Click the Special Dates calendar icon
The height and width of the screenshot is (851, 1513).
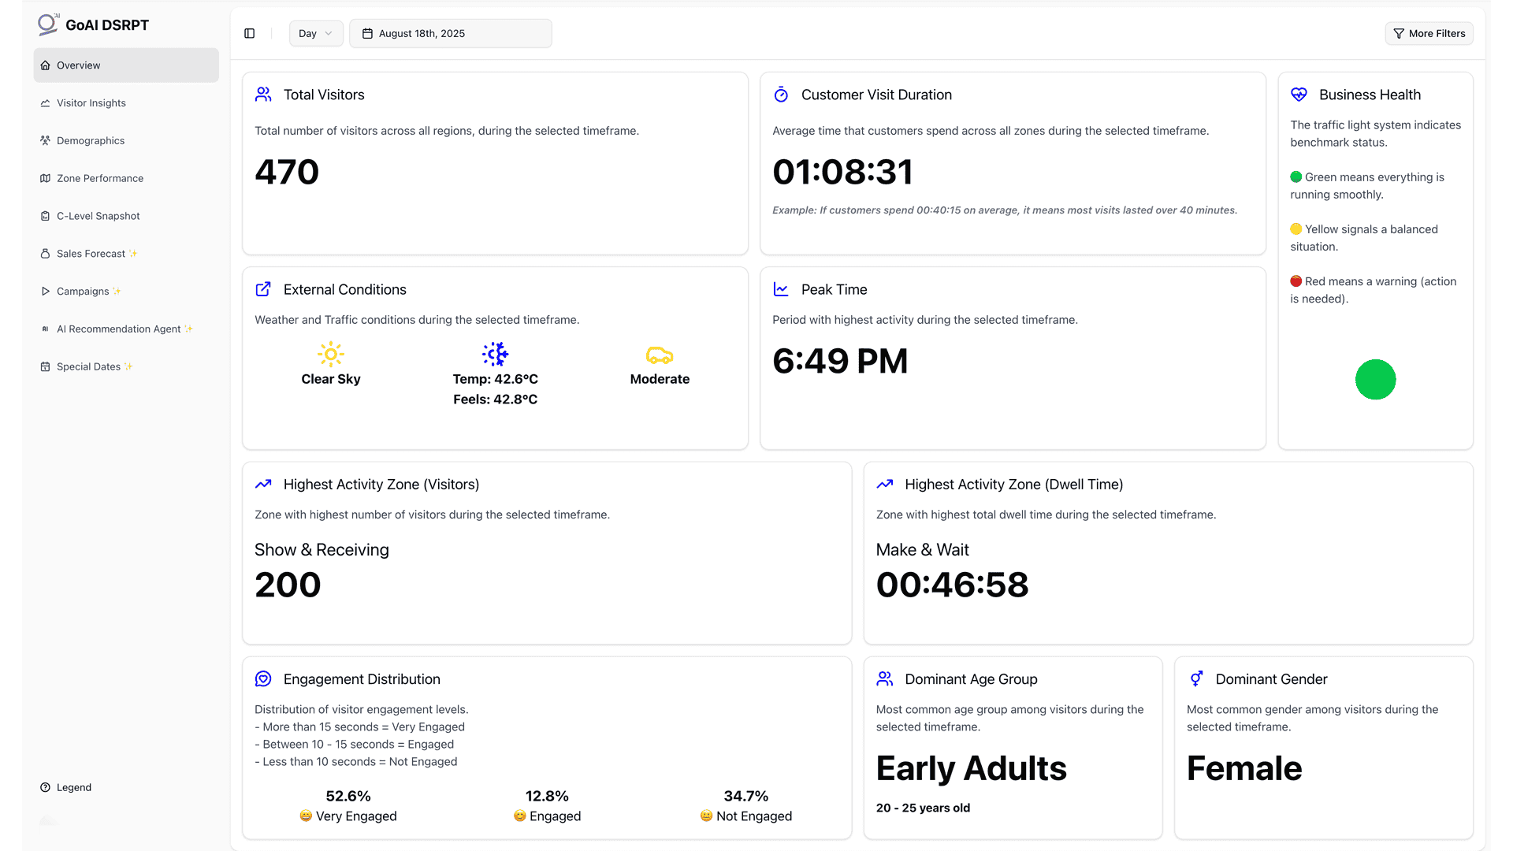click(45, 367)
